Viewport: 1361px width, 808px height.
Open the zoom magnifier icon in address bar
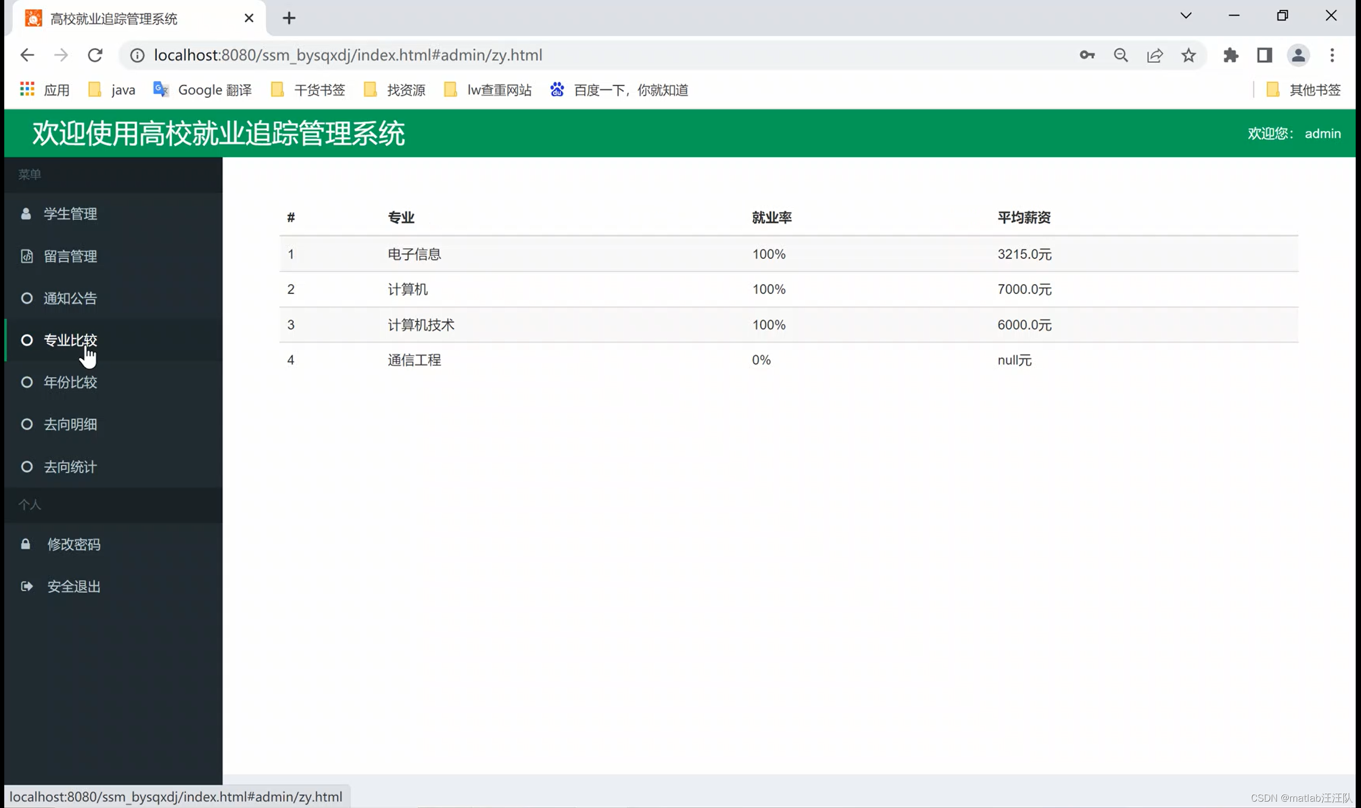click(1120, 55)
